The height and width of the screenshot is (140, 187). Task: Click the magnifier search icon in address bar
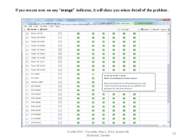89,23
